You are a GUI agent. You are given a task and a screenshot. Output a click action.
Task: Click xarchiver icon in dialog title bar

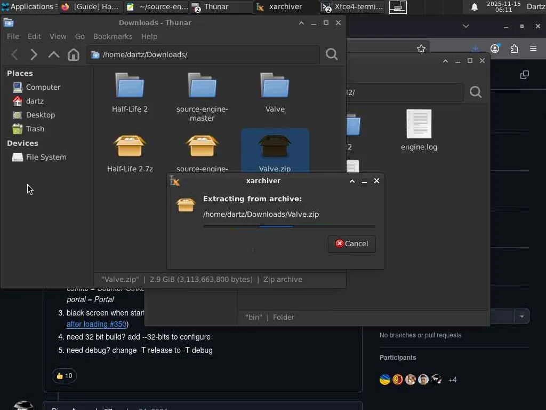(x=174, y=181)
